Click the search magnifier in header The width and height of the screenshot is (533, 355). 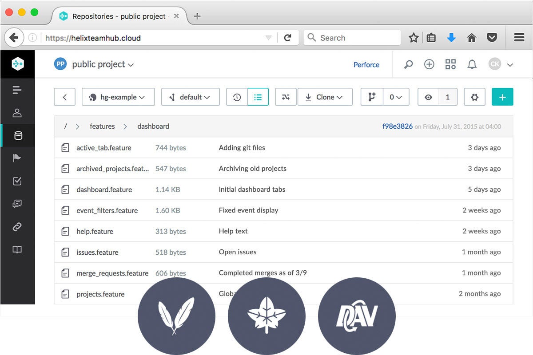tap(408, 64)
